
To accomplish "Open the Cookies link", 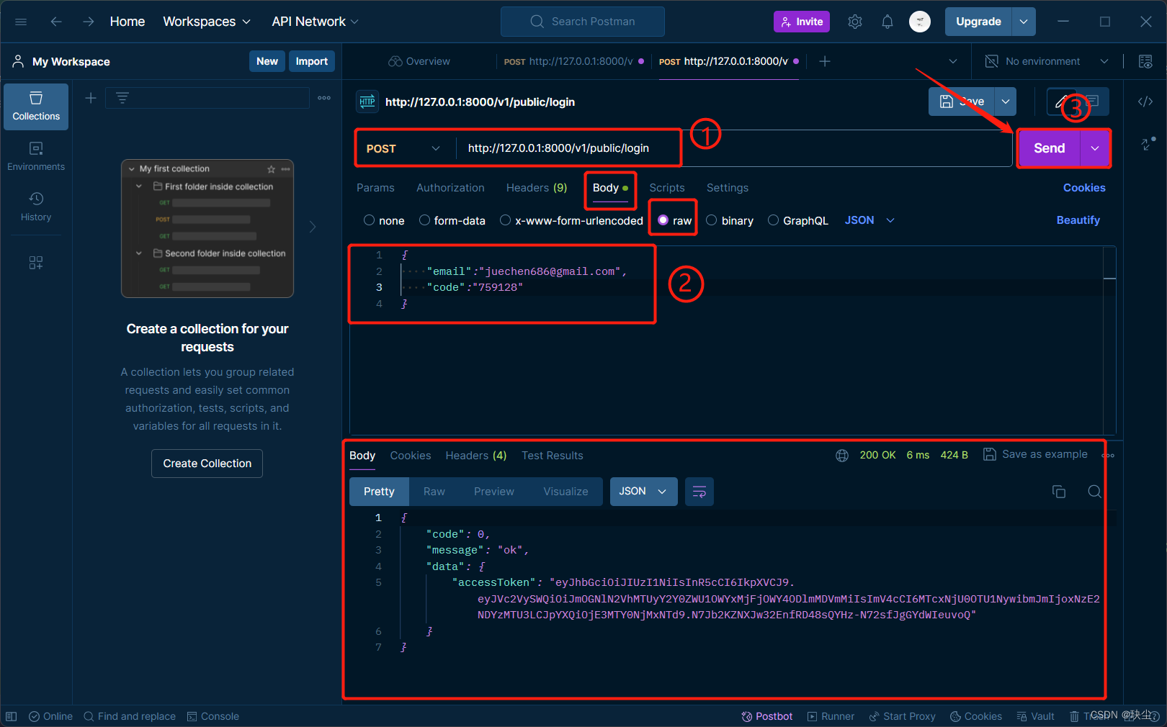I will [1084, 188].
